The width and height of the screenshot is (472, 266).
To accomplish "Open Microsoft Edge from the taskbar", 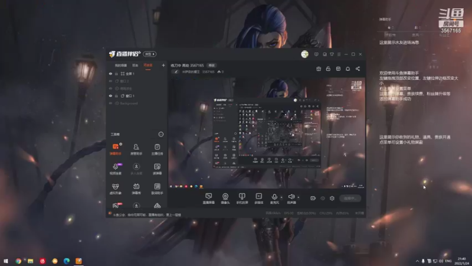I will [x=67, y=261].
